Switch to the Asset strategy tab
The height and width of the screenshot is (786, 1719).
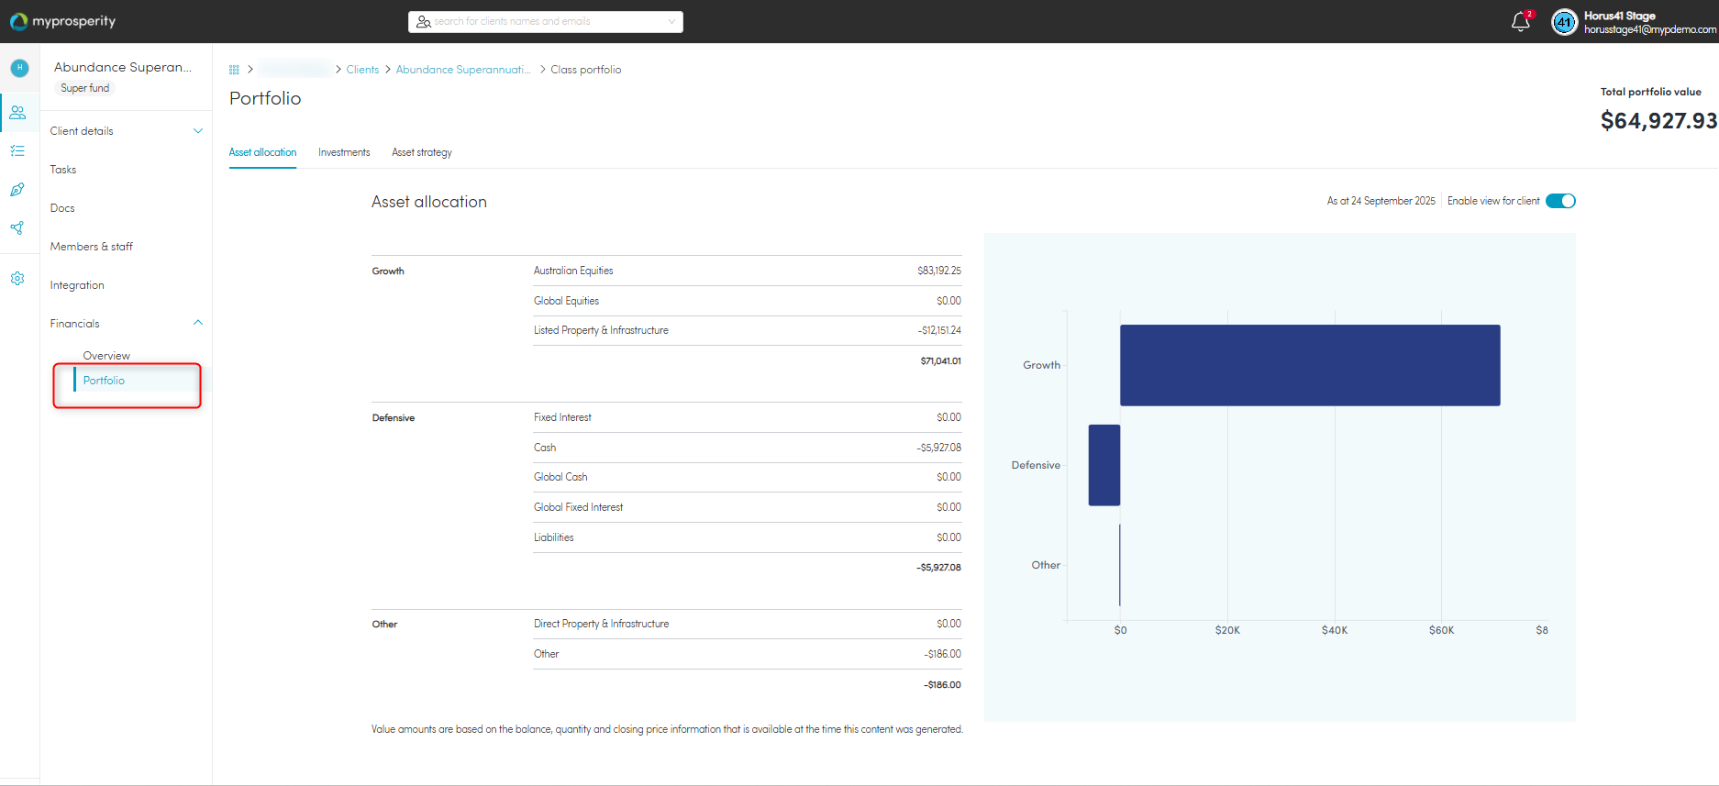pyautogui.click(x=422, y=152)
